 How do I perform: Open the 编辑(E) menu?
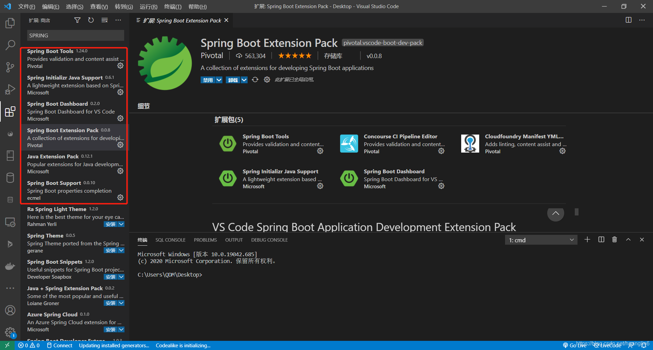coord(51,6)
